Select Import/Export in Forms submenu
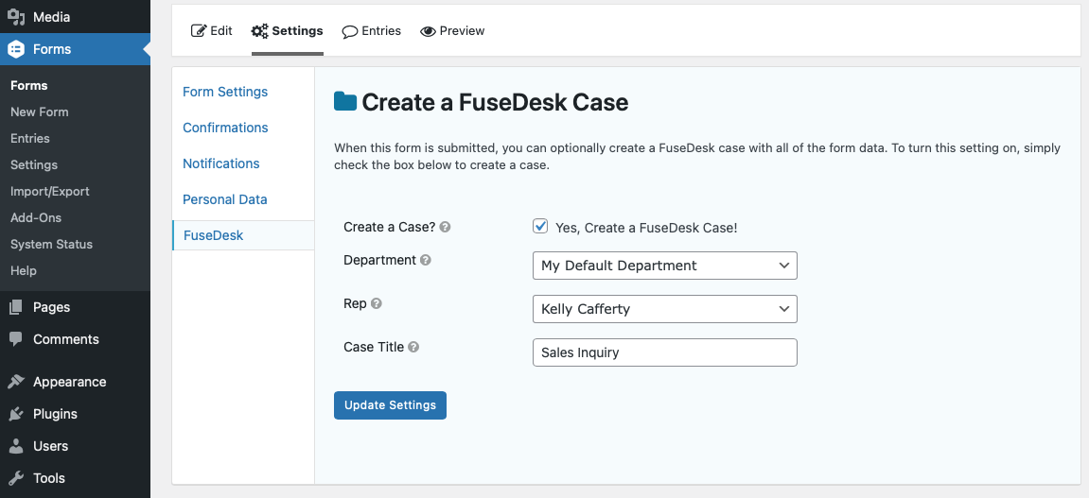Image resolution: width=1089 pixels, height=498 pixels. [x=50, y=192]
